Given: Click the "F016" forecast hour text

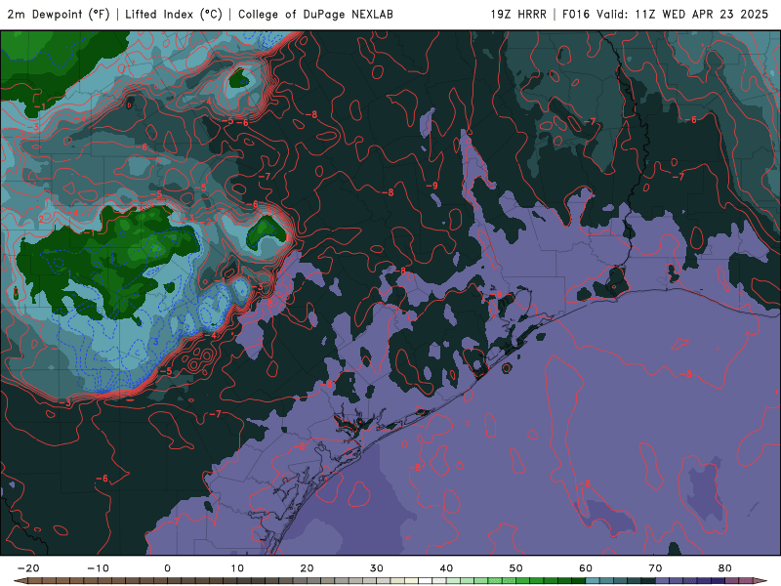Looking at the screenshot, I should coord(576,15).
